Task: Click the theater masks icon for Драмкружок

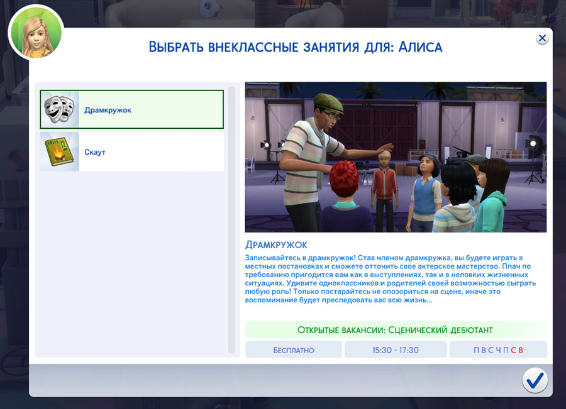Action: (x=59, y=109)
